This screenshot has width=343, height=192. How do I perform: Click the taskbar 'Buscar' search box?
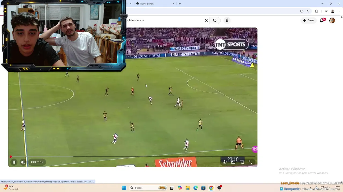coord(147,188)
